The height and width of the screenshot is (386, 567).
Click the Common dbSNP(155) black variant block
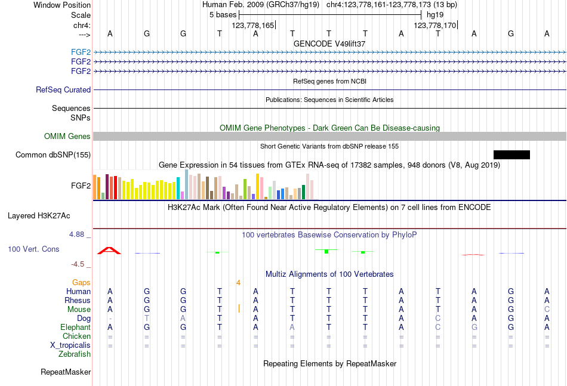pyautogui.click(x=511, y=155)
